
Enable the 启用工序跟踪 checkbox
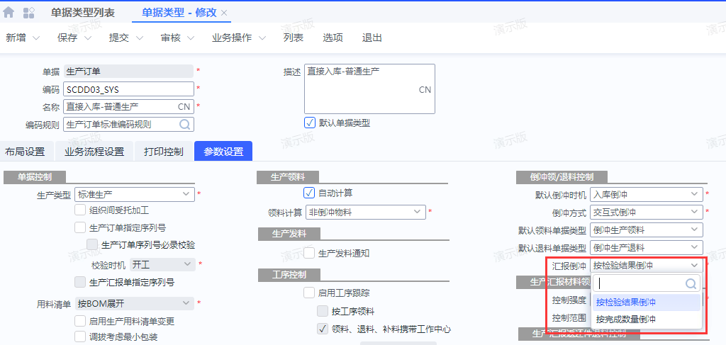(x=309, y=293)
